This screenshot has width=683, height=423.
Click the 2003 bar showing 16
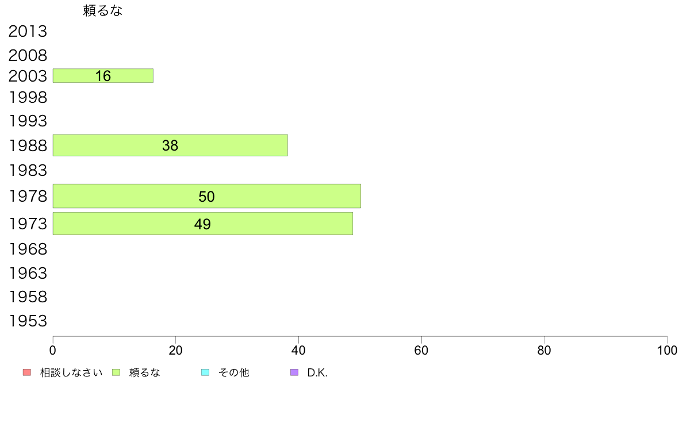pyautogui.click(x=103, y=76)
